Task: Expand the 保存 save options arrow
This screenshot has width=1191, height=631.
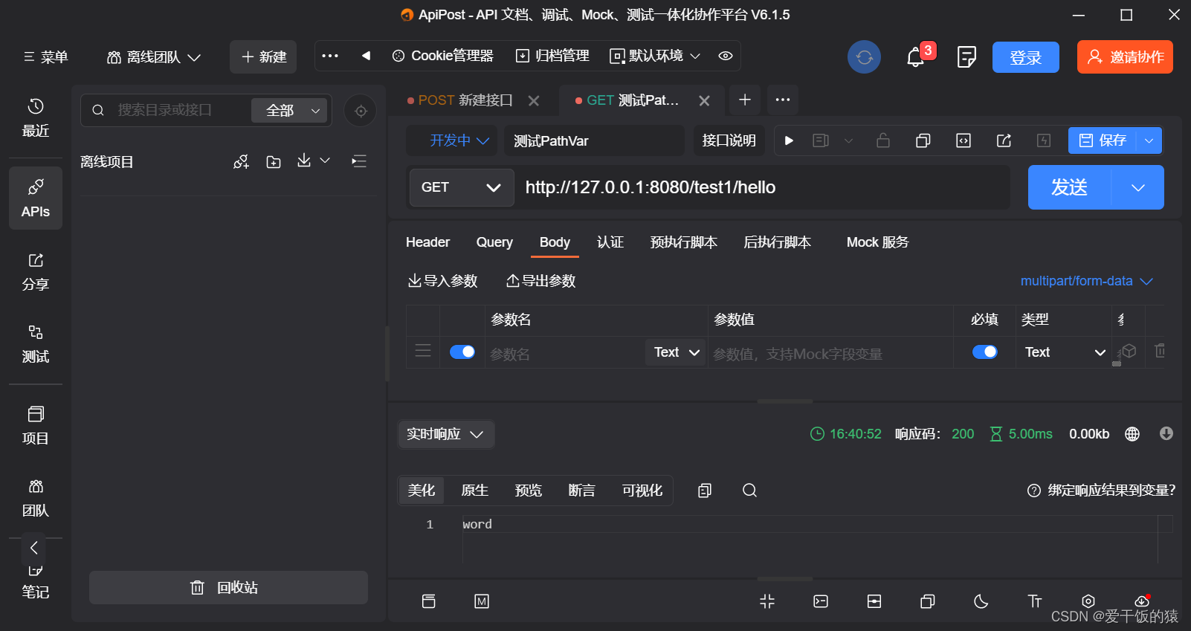Action: 1149,140
